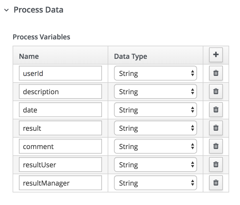Delete the comment variable row

[216, 146]
